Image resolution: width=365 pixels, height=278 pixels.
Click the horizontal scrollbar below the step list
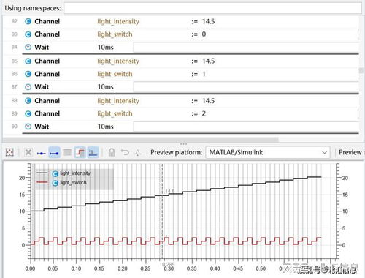141,140
